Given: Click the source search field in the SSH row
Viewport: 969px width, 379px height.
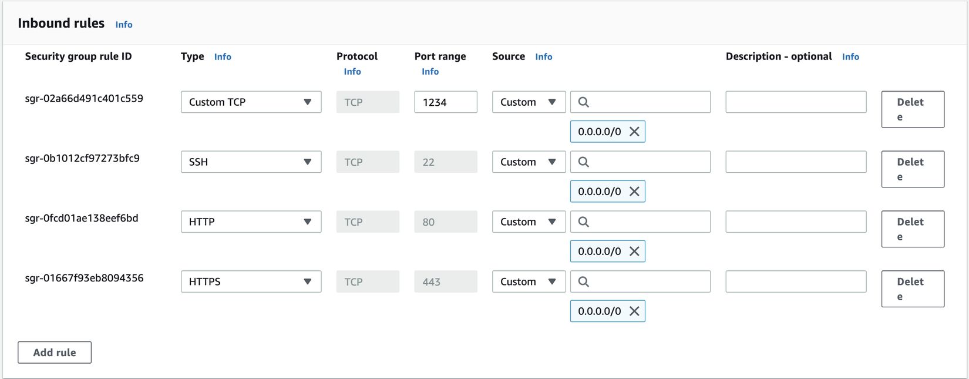Looking at the screenshot, I should click(646, 162).
